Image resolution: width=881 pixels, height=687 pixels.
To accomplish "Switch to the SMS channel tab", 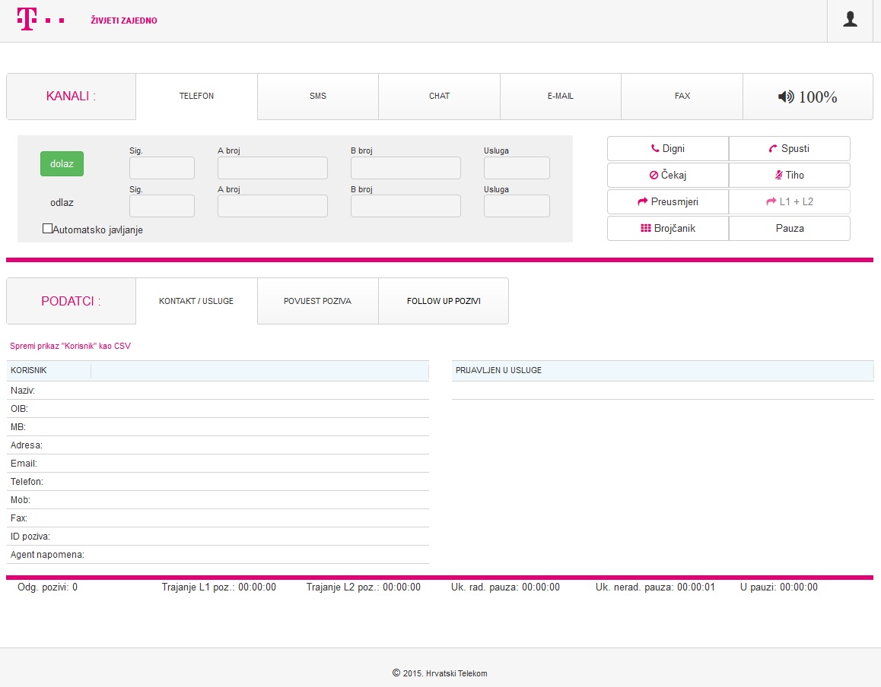I will tap(317, 97).
